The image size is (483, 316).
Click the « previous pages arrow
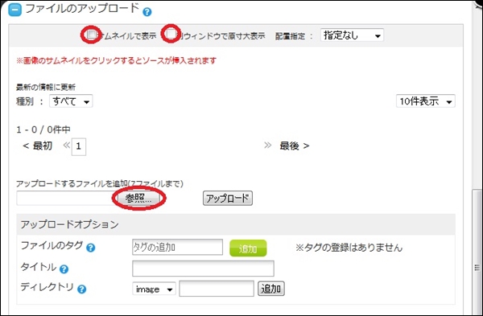tap(66, 145)
